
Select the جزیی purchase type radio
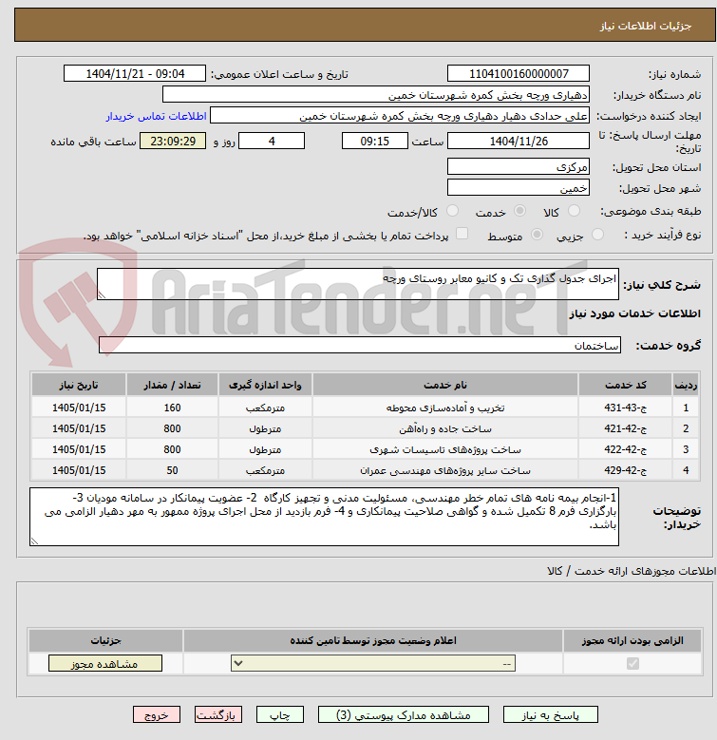597,235
